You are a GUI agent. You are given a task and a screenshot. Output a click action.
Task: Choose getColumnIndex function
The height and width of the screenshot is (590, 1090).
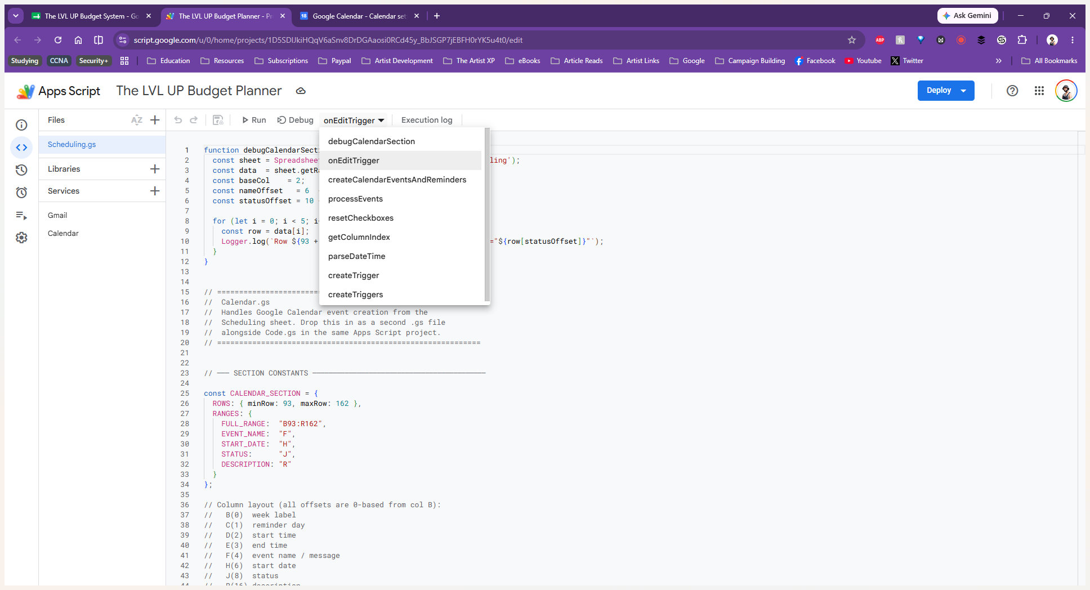400,237
